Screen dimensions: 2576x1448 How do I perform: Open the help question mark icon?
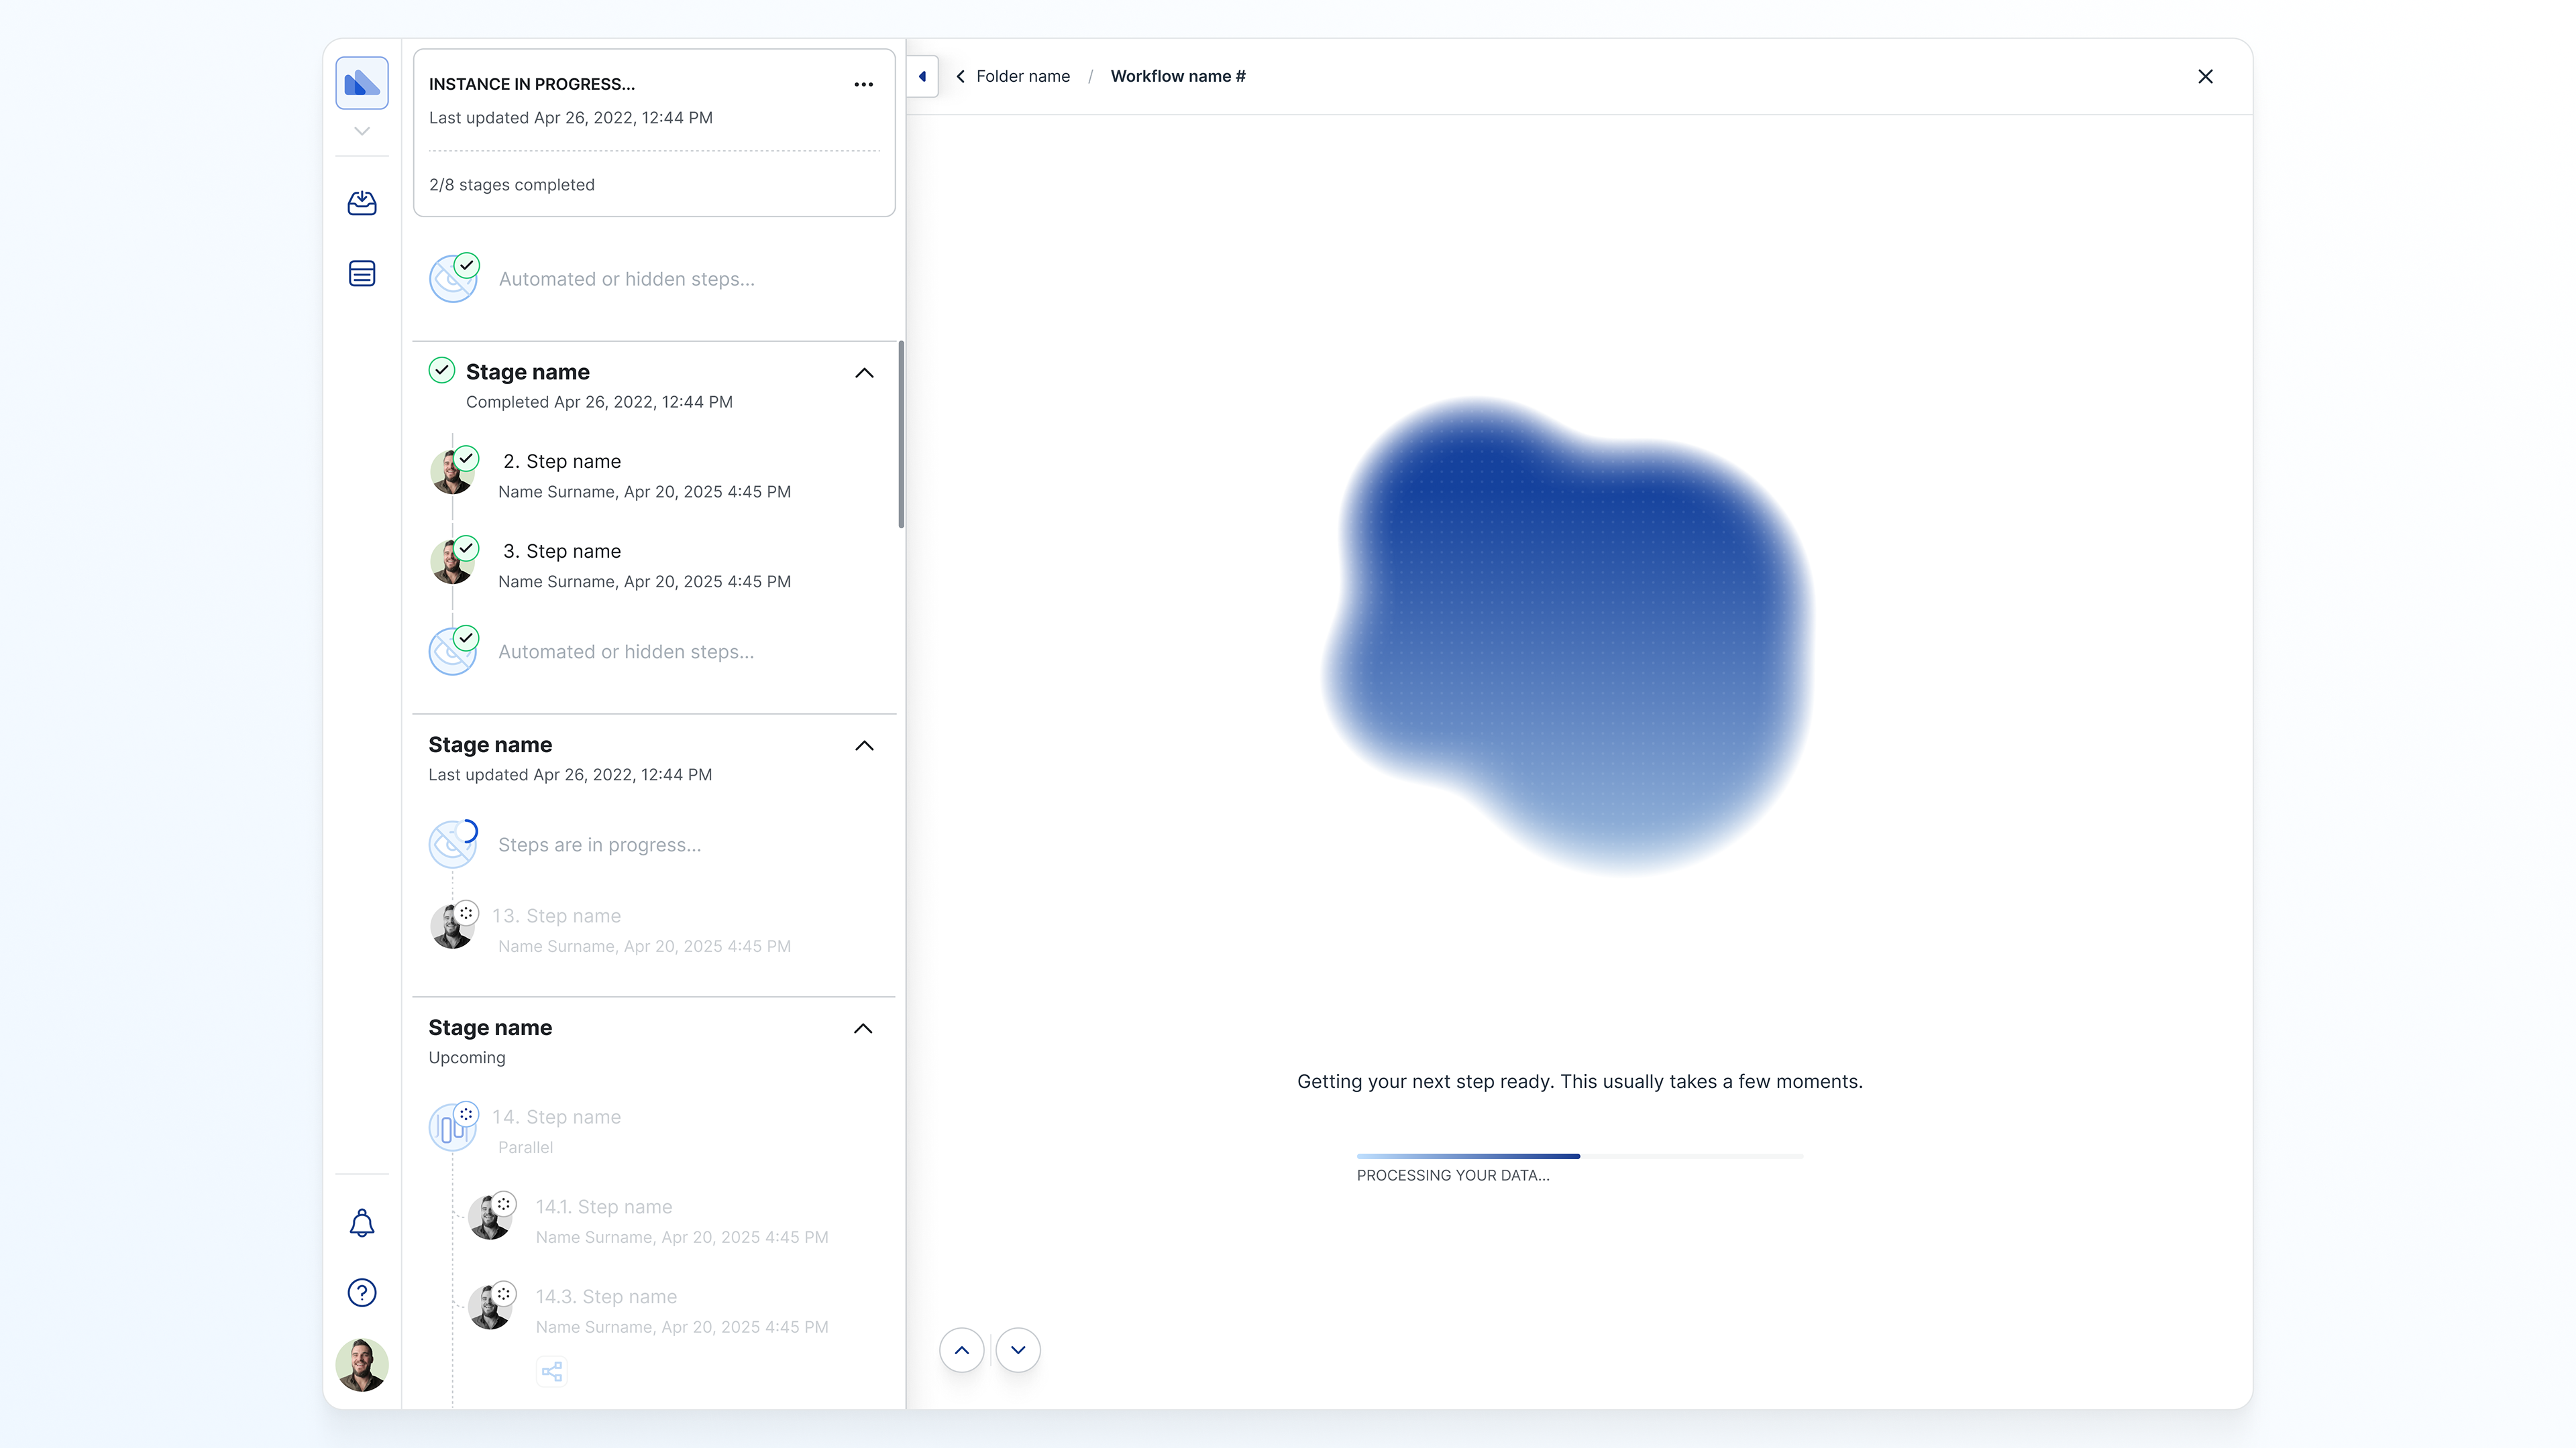tap(362, 1293)
